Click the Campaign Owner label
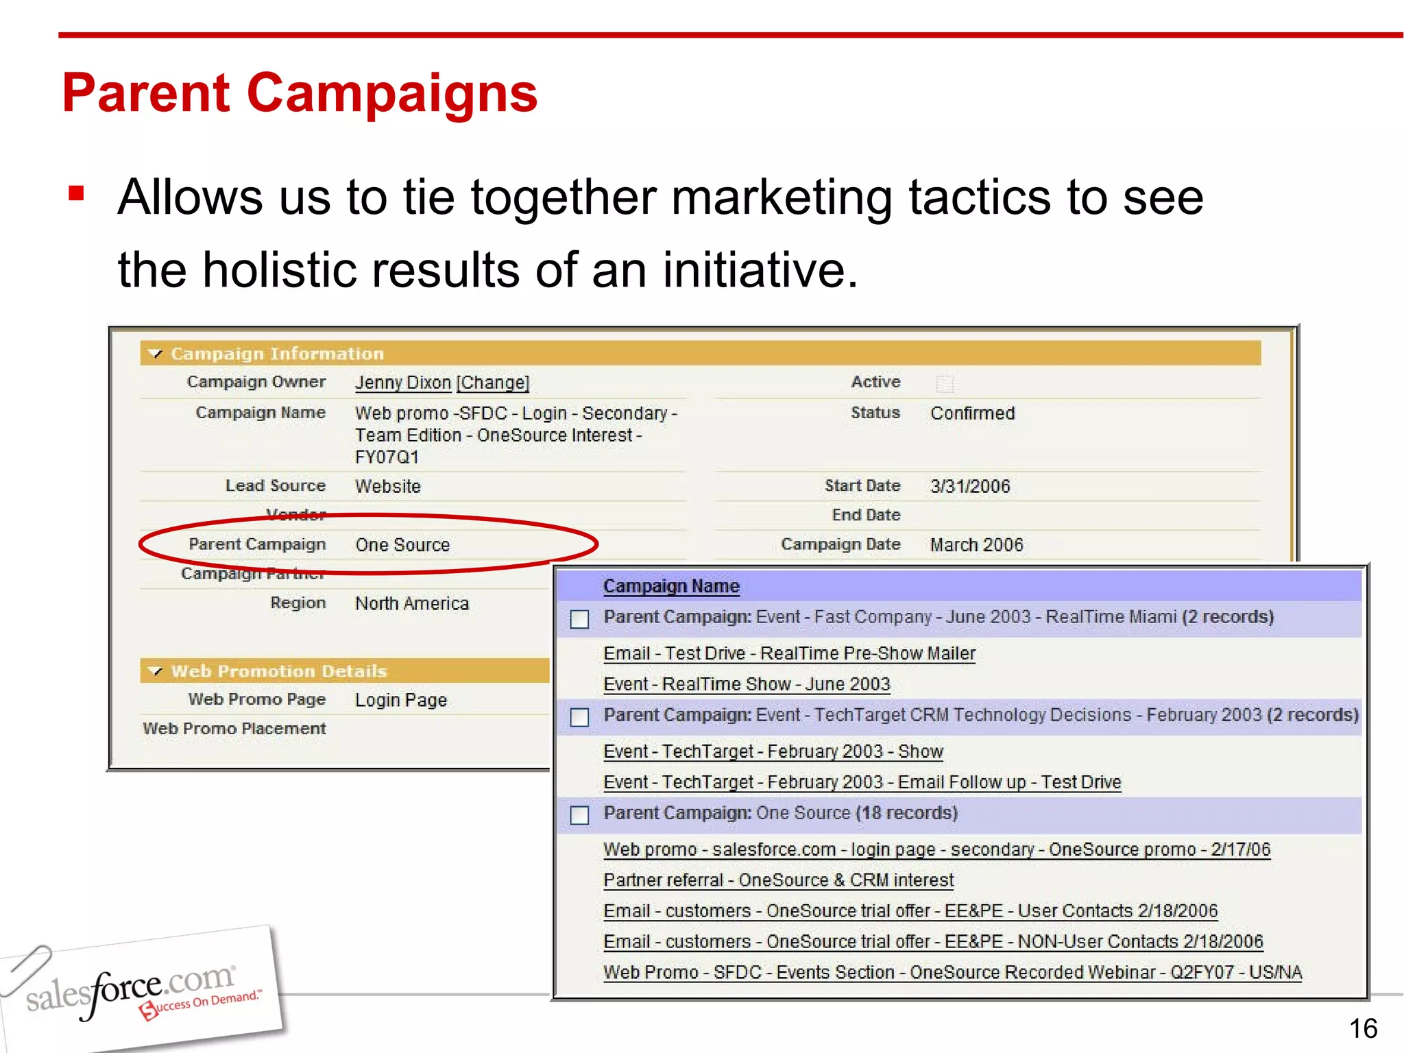The width and height of the screenshot is (1404, 1053). coord(256,382)
